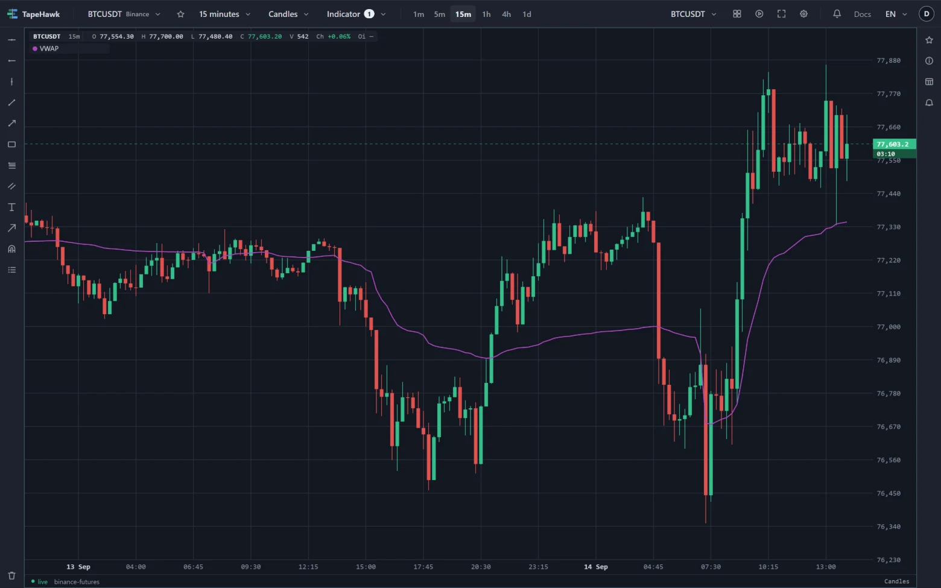
Task: Switch to the 1m timeframe
Action: [419, 14]
